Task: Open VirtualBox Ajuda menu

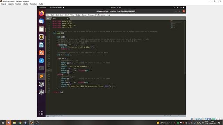Action: tap(41, 4)
